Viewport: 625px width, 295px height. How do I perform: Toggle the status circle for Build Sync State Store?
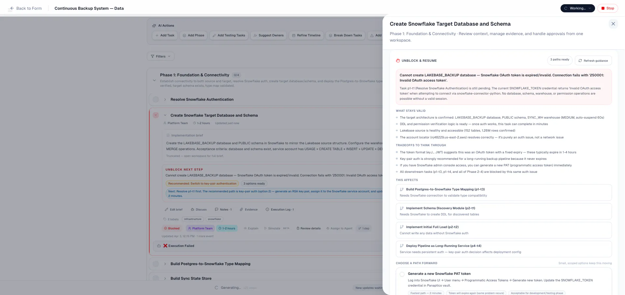(156, 278)
